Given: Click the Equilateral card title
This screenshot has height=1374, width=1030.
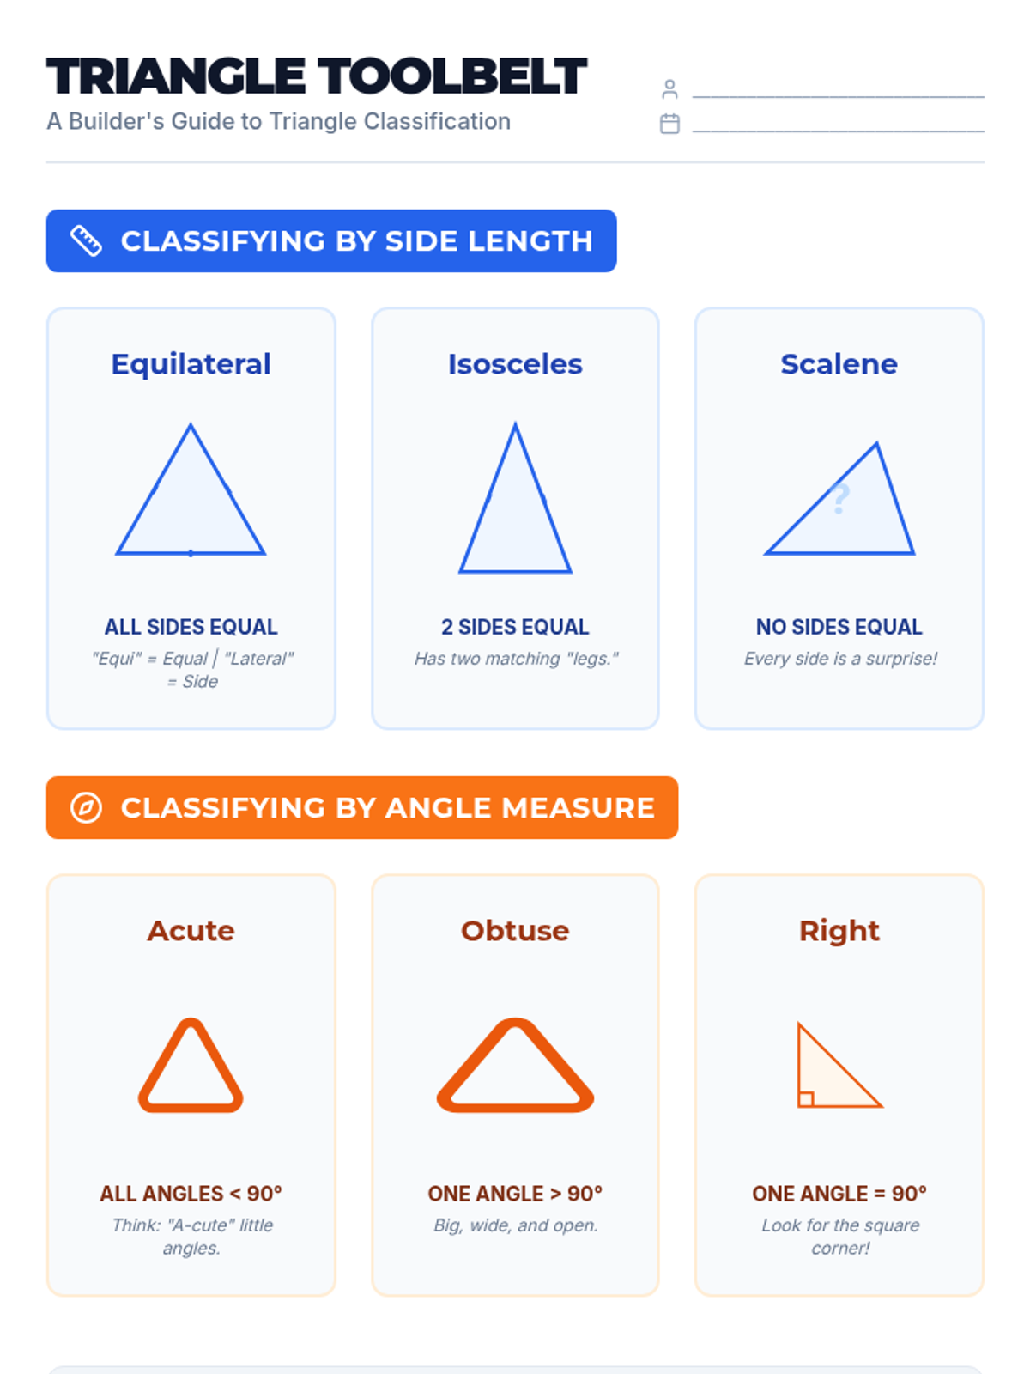Looking at the screenshot, I should (191, 364).
